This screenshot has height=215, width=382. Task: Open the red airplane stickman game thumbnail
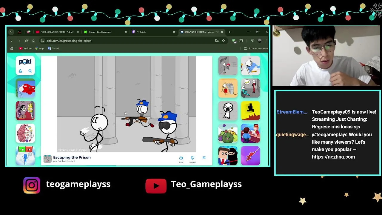(25, 88)
